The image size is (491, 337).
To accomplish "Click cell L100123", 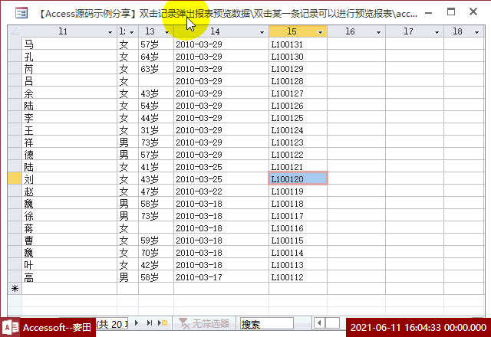I will click(x=298, y=142).
